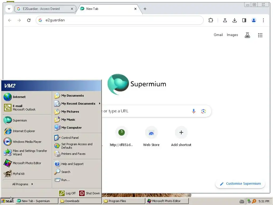273x205 pixels.
Task: Launch Internet Explorer from the Start menu
Action: click(27, 131)
